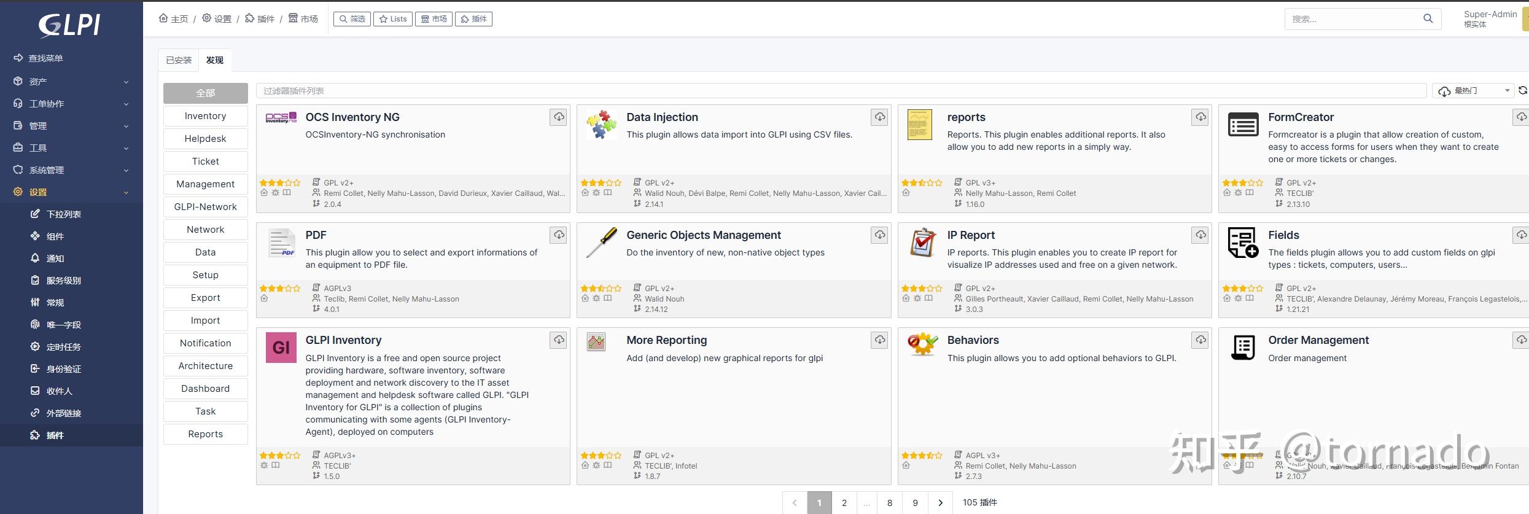Open 身份验证 authentication settings
Image resolution: width=1529 pixels, height=514 pixels.
pos(64,369)
